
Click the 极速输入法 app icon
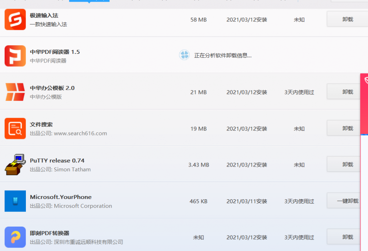coord(15,19)
